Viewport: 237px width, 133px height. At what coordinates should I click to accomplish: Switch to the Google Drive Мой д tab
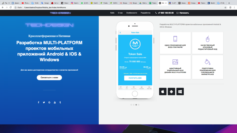tap(144, 3)
